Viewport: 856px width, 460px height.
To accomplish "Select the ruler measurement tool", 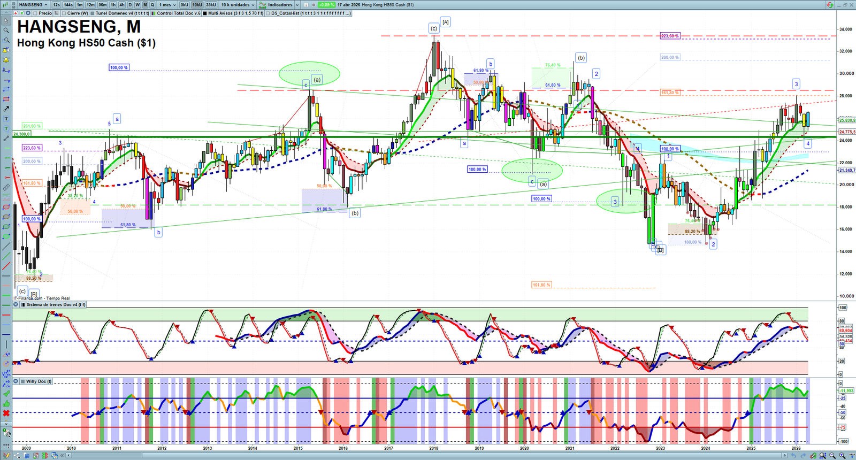I will coord(6,187).
